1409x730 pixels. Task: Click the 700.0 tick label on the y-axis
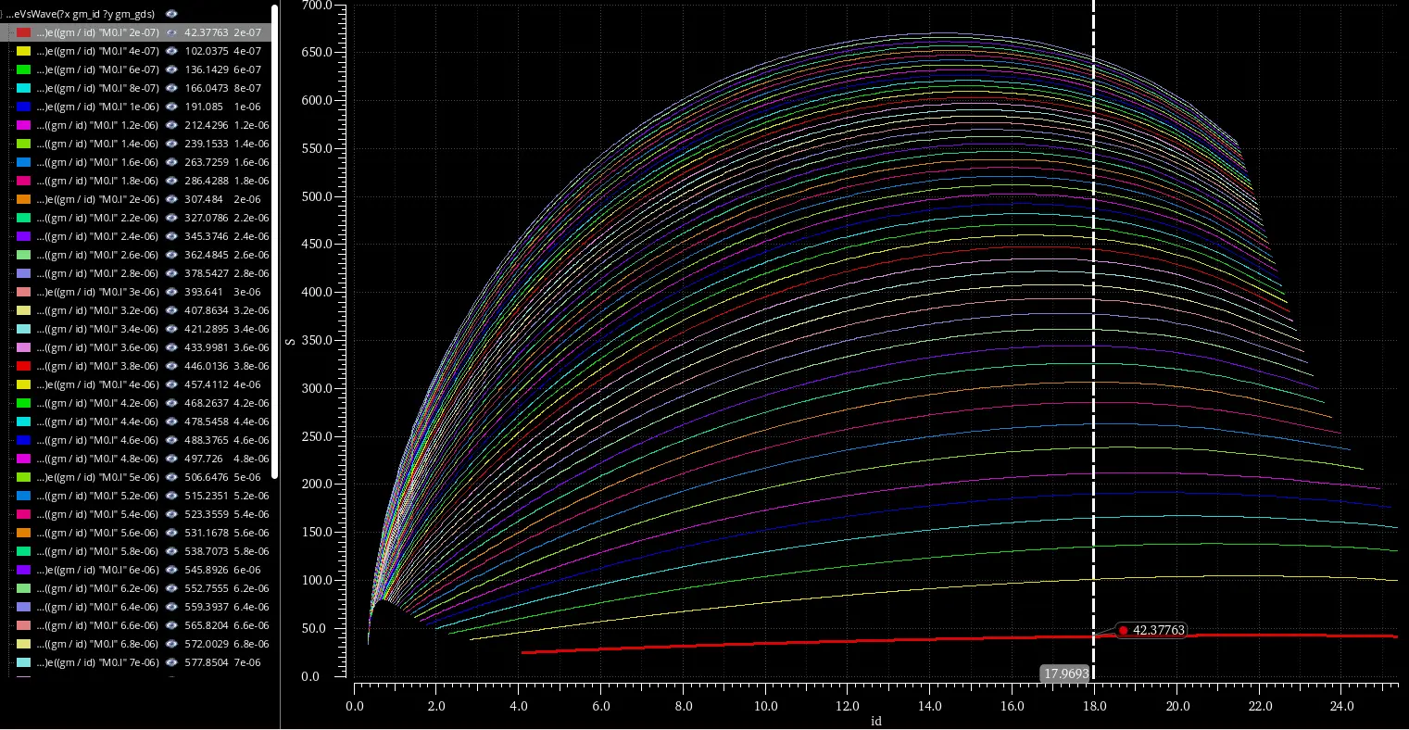click(317, 5)
